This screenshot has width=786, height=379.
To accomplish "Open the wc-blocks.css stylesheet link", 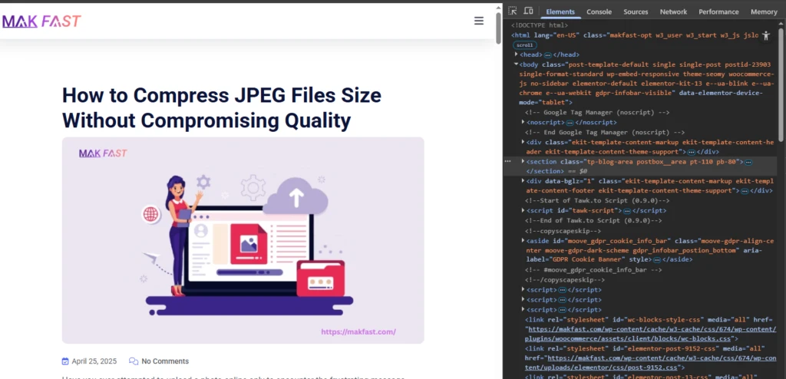I will [x=651, y=334].
